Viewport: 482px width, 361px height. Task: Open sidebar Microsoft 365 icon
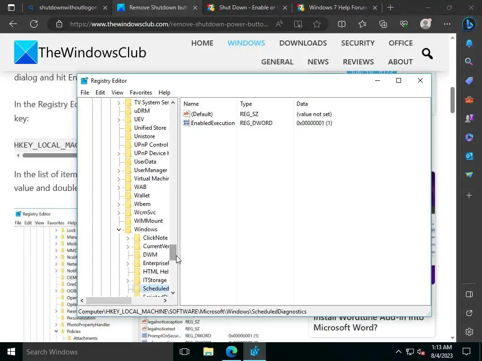[x=469, y=137]
